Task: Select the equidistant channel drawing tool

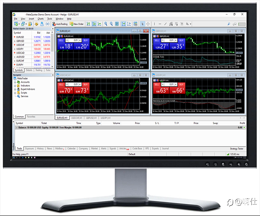Action: pyautogui.click(x=171, y=24)
